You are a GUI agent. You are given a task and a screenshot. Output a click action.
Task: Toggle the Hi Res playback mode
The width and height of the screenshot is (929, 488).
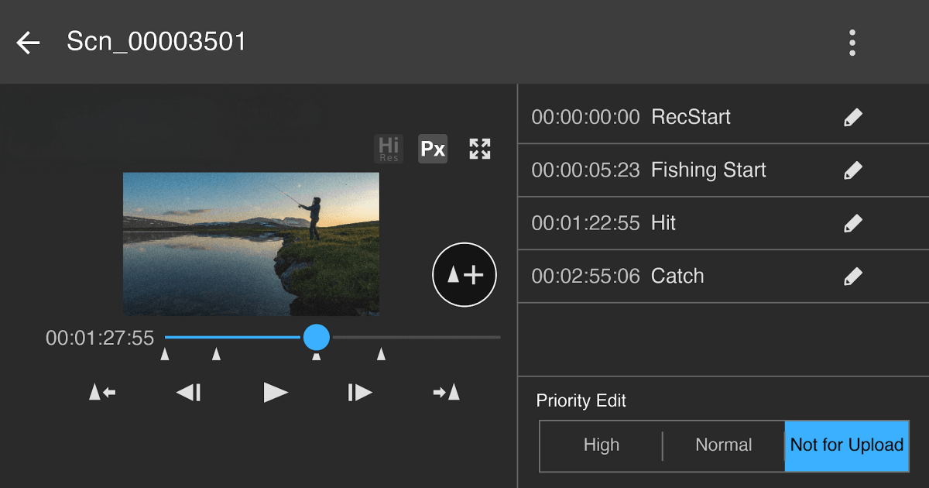point(389,148)
